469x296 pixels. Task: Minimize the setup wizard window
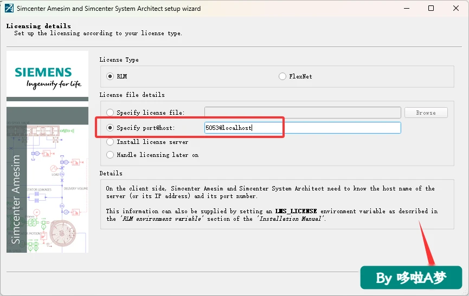pos(407,8)
